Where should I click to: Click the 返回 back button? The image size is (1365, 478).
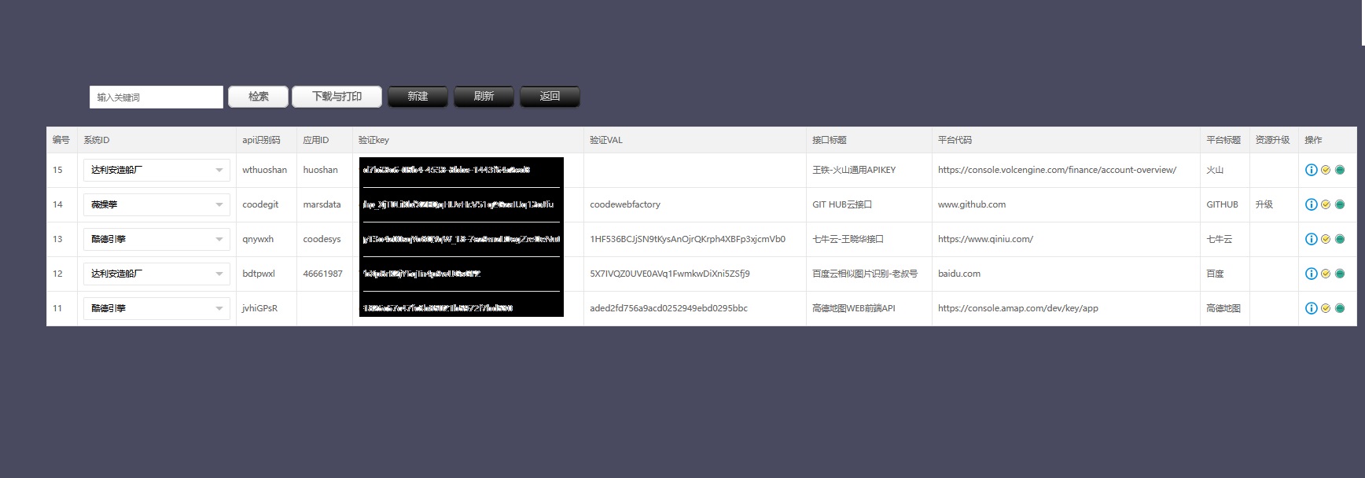pos(550,97)
